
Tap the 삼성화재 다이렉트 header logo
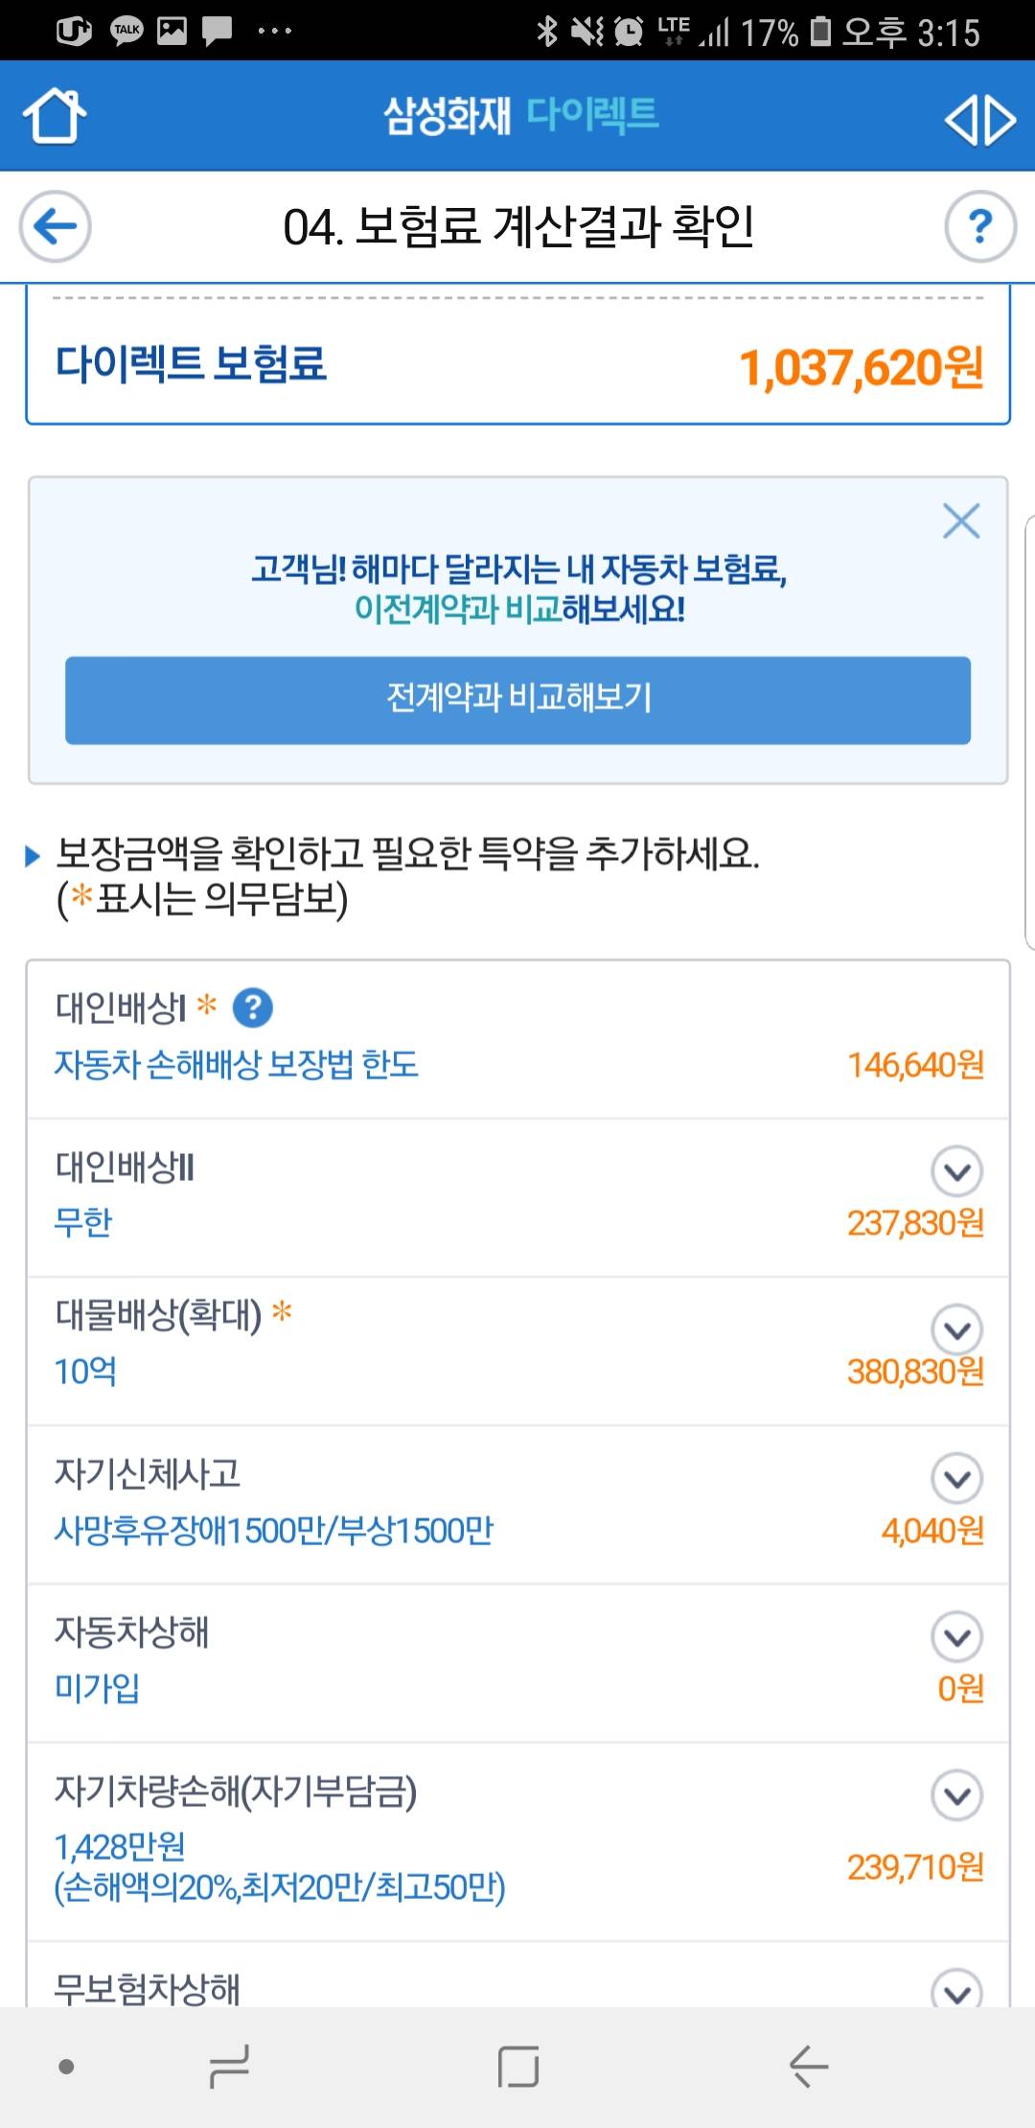tap(520, 116)
